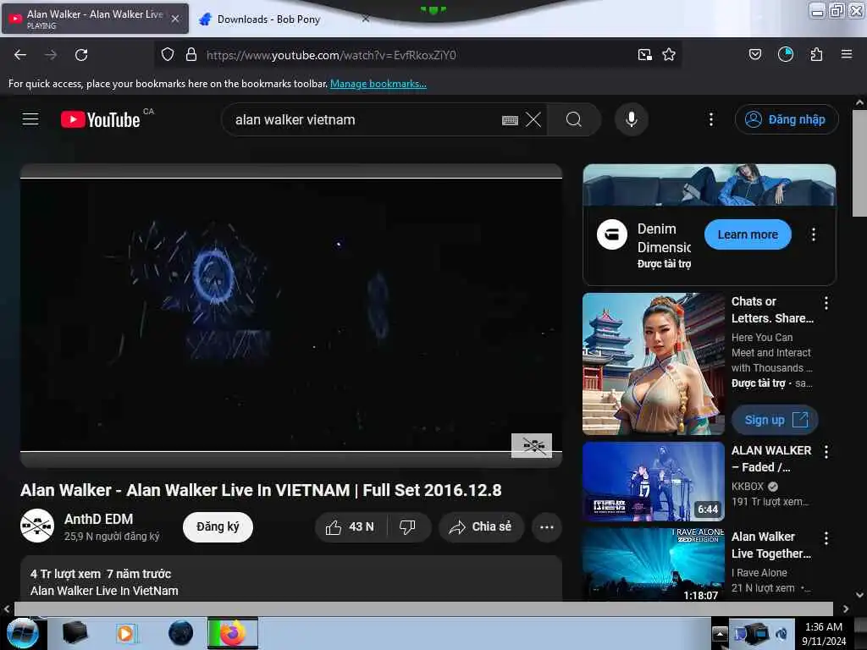Open the Firefox account circle icon
The width and height of the screenshot is (867, 650).
(786, 54)
